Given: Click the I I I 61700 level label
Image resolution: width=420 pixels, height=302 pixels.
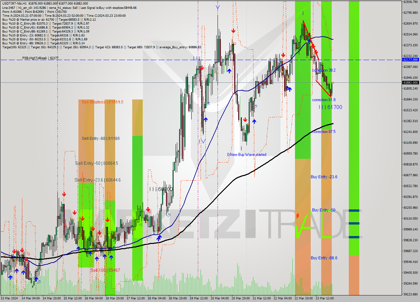Looking at the screenshot, I should [x=331, y=107].
